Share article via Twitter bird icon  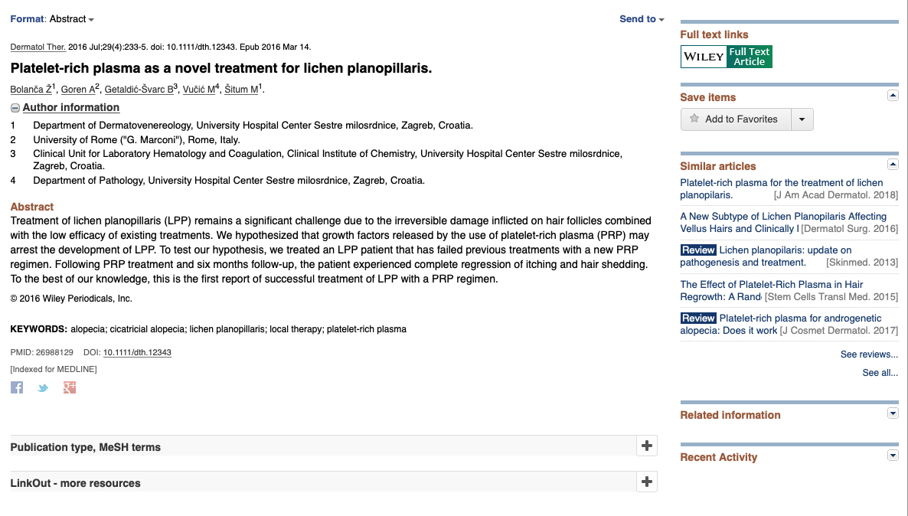click(43, 387)
